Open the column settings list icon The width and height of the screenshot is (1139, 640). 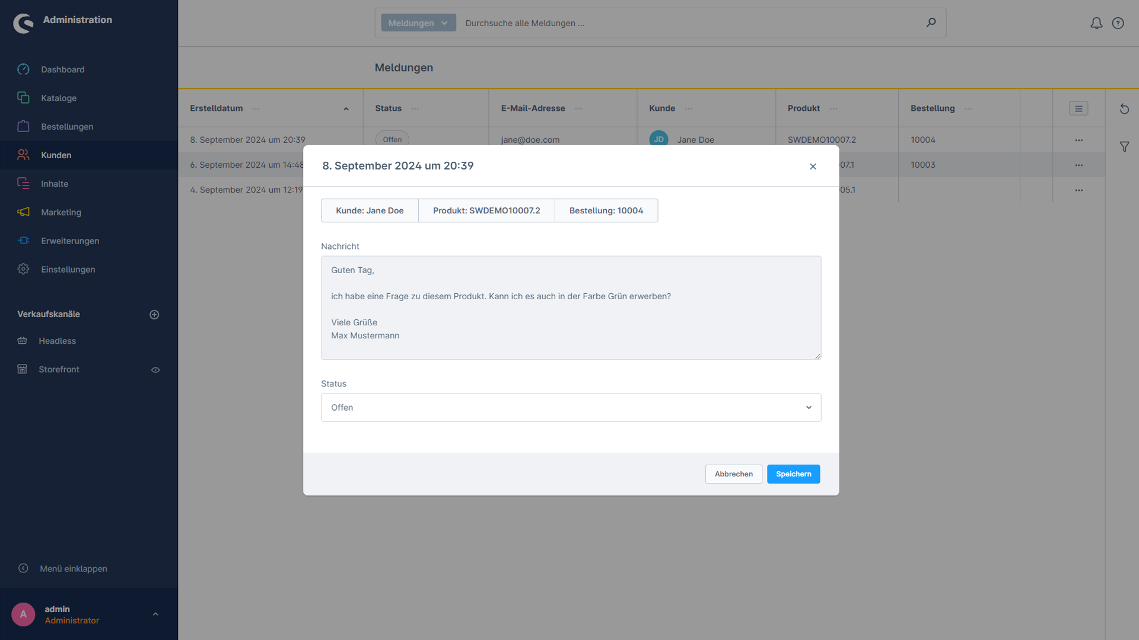click(1078, 108)
